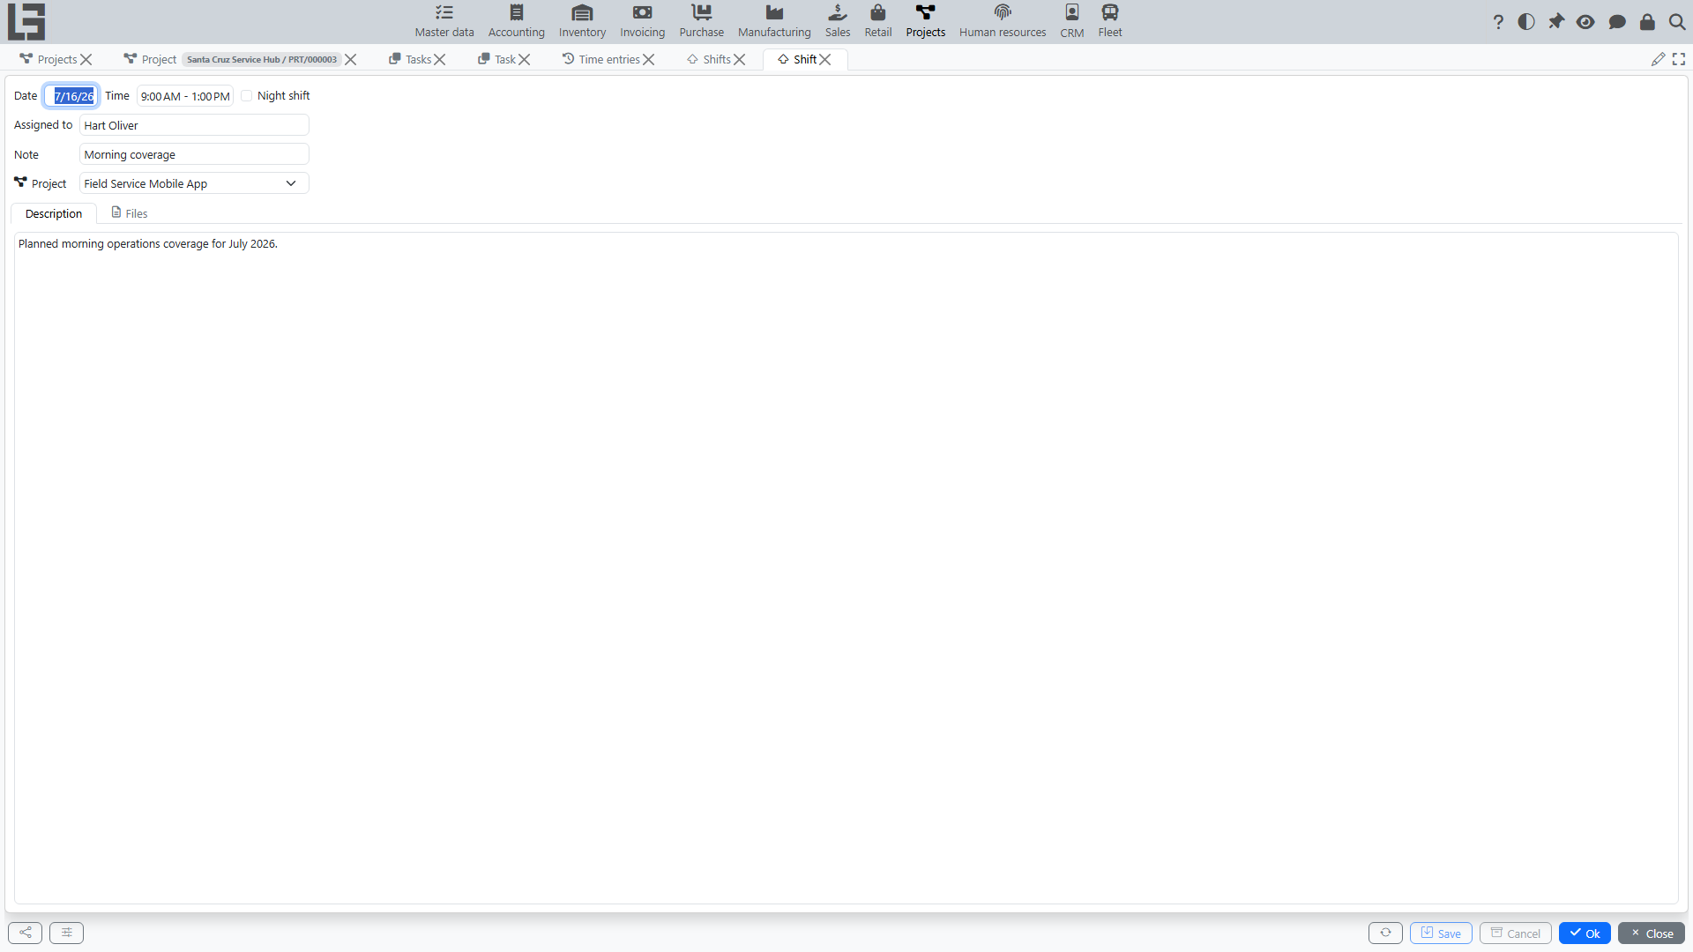1693x952 pixels.
Task: Close the Time entries tab
Action: click(x=649, y=59)
